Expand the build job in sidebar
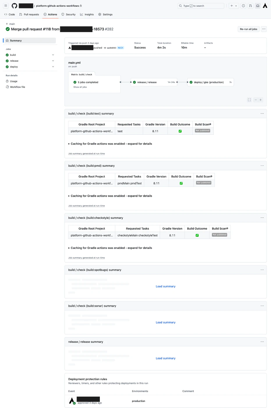 pyautogui.click(x=53, y=55)
